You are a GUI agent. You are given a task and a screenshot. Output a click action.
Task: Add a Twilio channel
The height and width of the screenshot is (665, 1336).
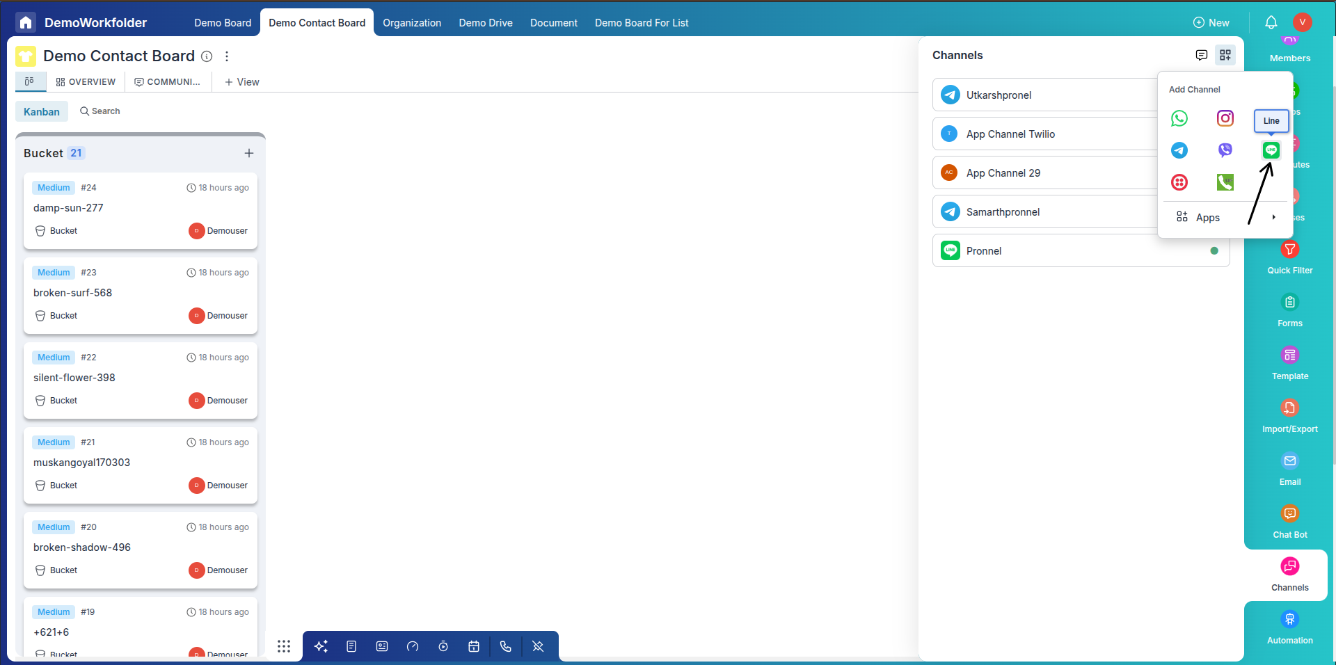tap(1179, 182)
